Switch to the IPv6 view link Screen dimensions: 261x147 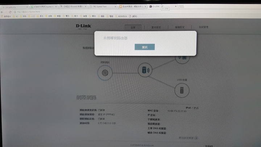(196, 108)
